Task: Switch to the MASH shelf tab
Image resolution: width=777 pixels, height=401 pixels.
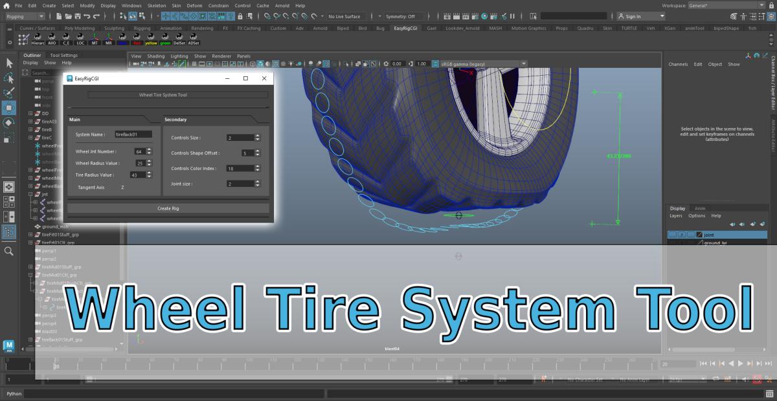Action: pyautogui.click(x=495, y=28)
